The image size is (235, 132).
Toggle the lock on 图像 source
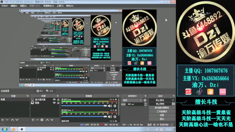[x=58, y=103]
